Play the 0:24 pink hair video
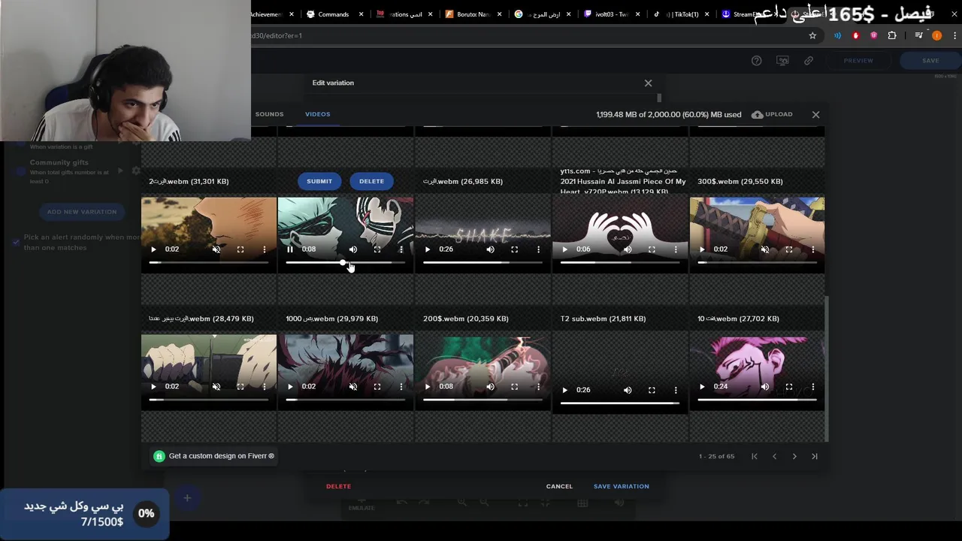962x541 pixels. 702,387
